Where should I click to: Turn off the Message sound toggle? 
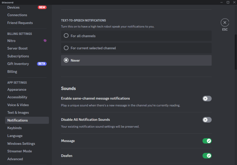pyautogui.click(x=207, y=141)
